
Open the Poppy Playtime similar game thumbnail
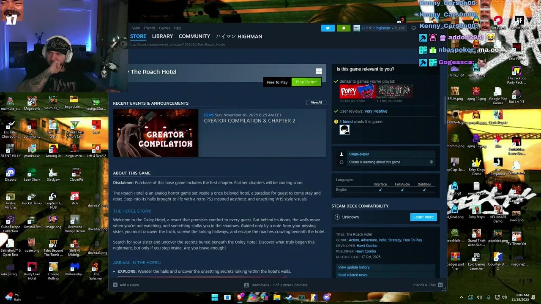click(357, 92)
